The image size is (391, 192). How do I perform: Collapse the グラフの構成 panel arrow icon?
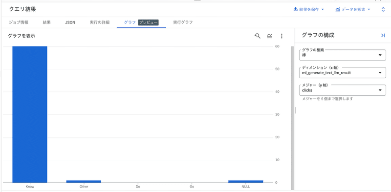383,35
